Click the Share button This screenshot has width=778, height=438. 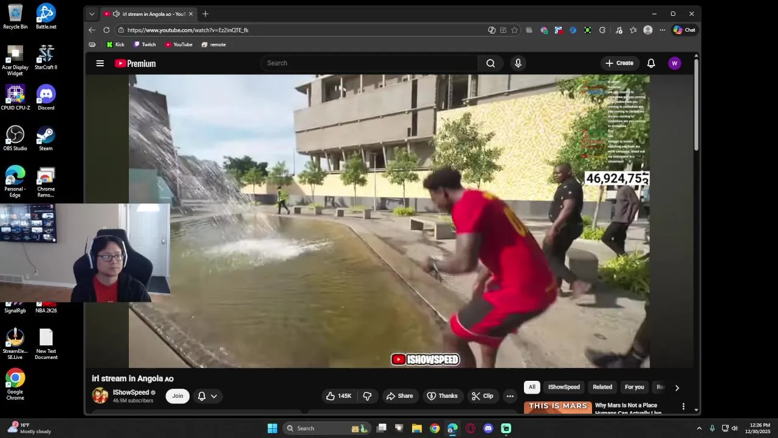[x=399, y=396]
